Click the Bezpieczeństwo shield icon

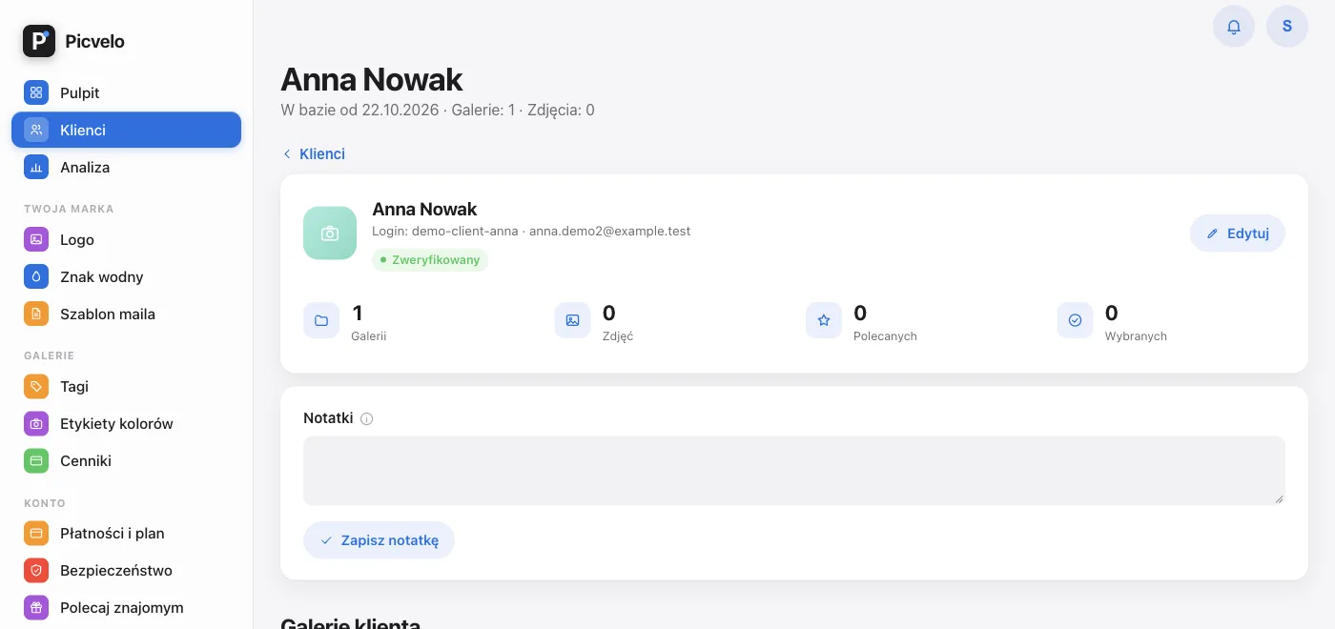(36, 570)
